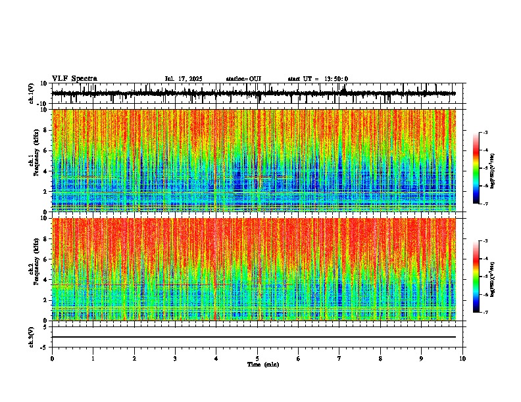The width and height of the screenshot is (521, 402).
Task: Click the 'station=OUJ' header text
Action: (x=243, y=79)
